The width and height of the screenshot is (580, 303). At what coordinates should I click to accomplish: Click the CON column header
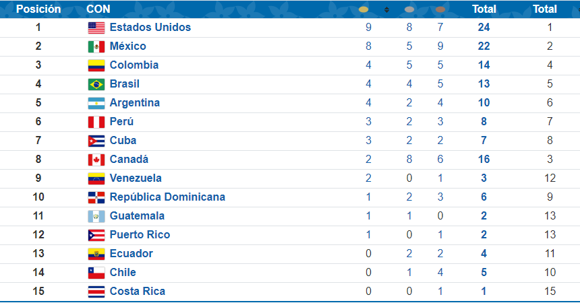[x=98, y=9]
